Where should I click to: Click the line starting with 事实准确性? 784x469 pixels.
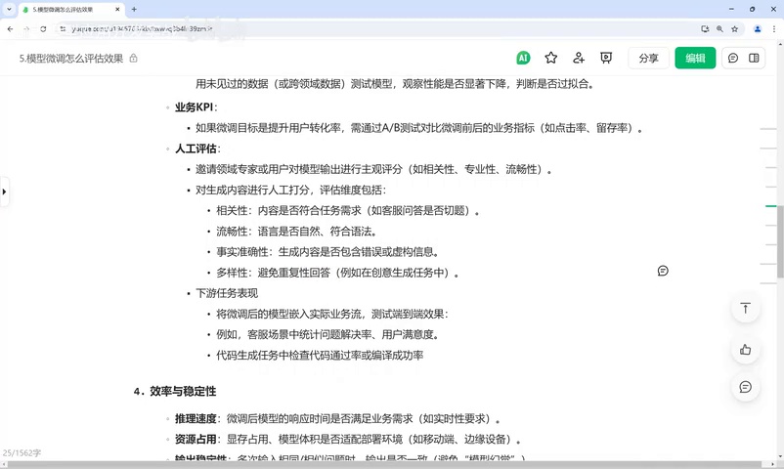coord(327,252)
